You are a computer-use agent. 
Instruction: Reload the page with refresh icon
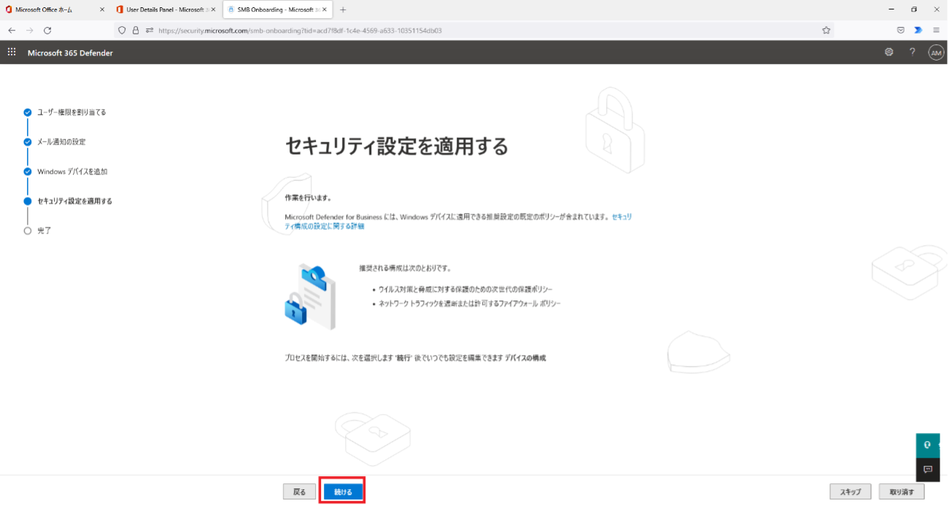click(47, 31)
